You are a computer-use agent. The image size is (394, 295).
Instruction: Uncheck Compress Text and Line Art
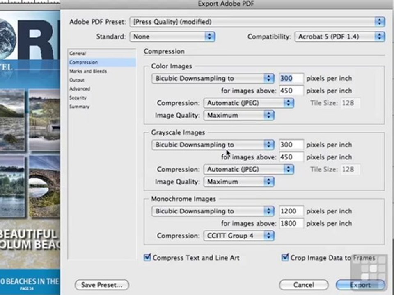(147, 257)
